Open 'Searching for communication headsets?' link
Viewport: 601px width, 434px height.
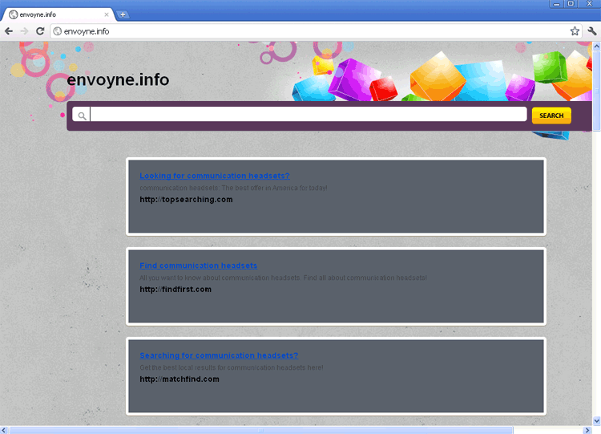click(218, 355)
